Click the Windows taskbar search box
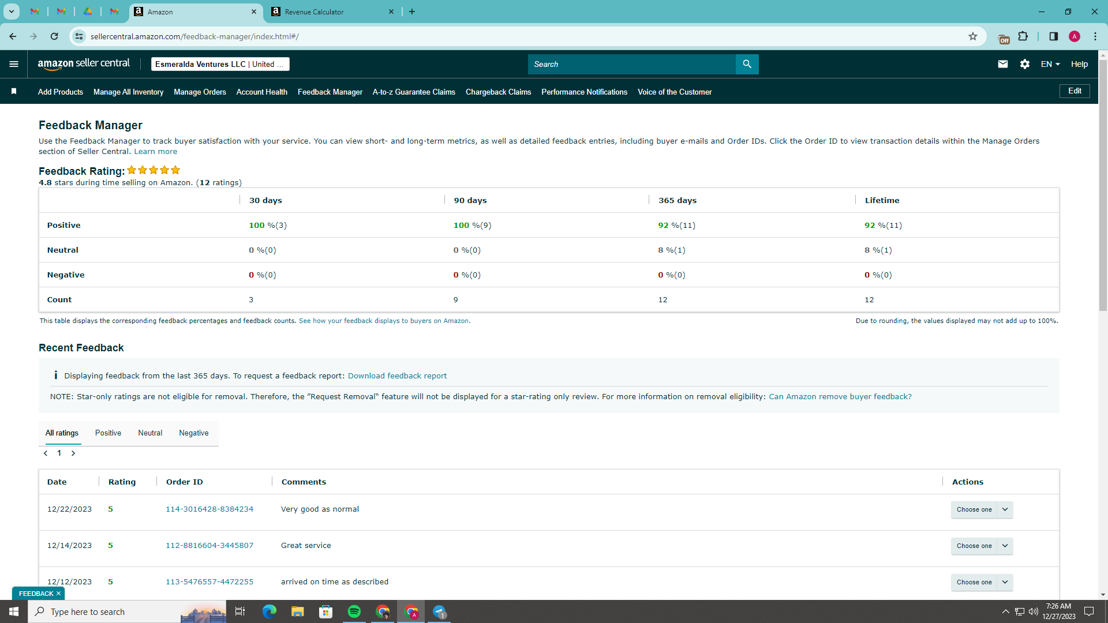 click(127, 611)
